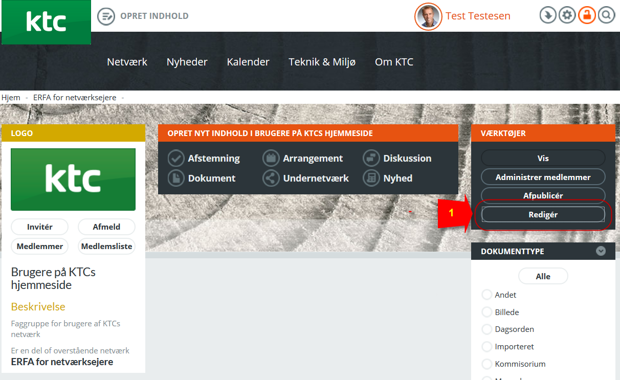Click the 'VÆRKTØJER' panel header
Image resolution: width=620 pixels, height=380 pixels.
(543, 133)
